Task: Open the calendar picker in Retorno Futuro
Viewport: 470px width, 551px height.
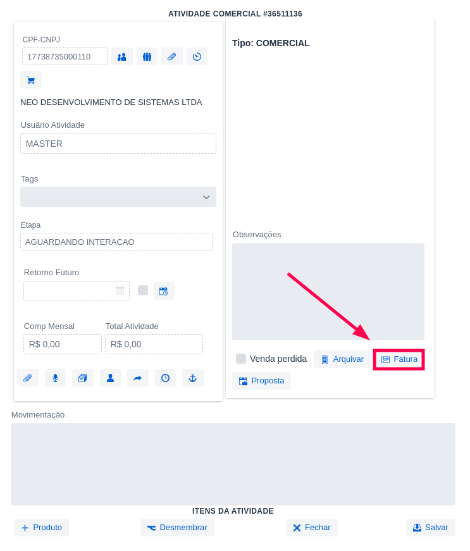Action: tap(120, 291)
